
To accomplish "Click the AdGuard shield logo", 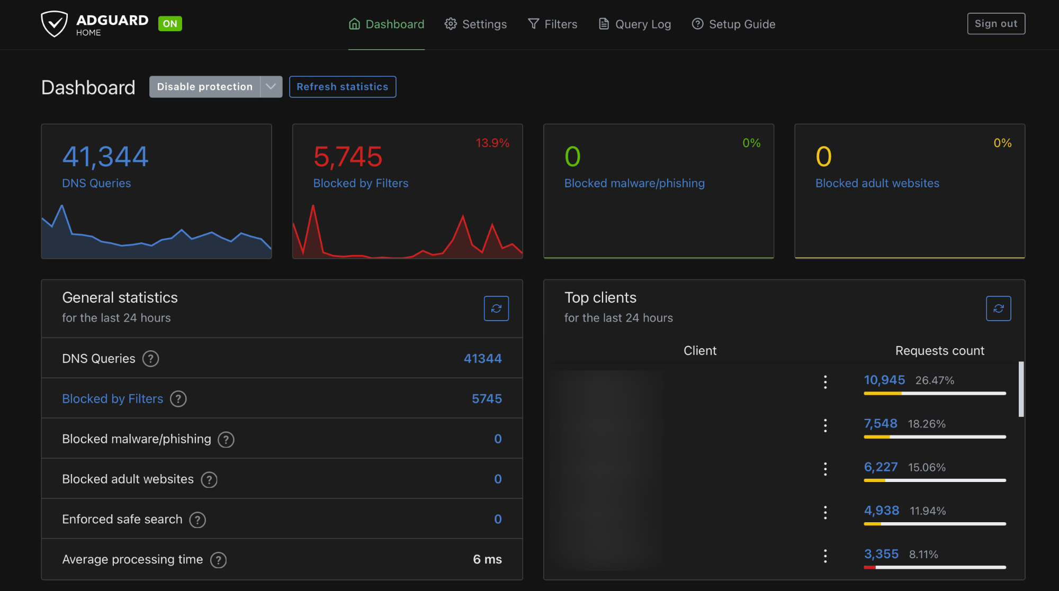I will pyautogui.click(x=55, y=24).
